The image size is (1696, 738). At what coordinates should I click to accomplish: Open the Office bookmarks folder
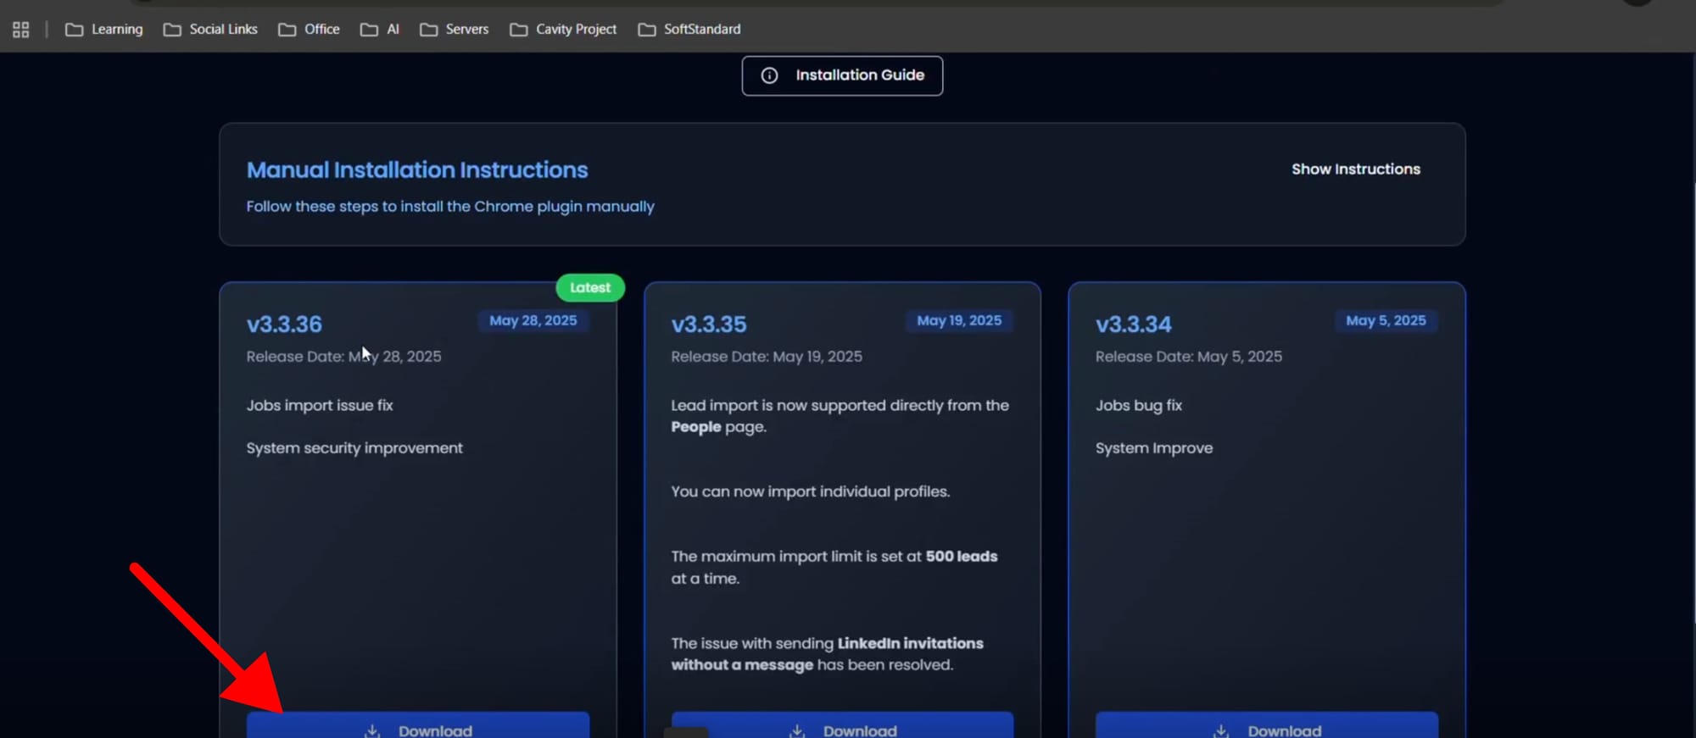click(310, 30)
